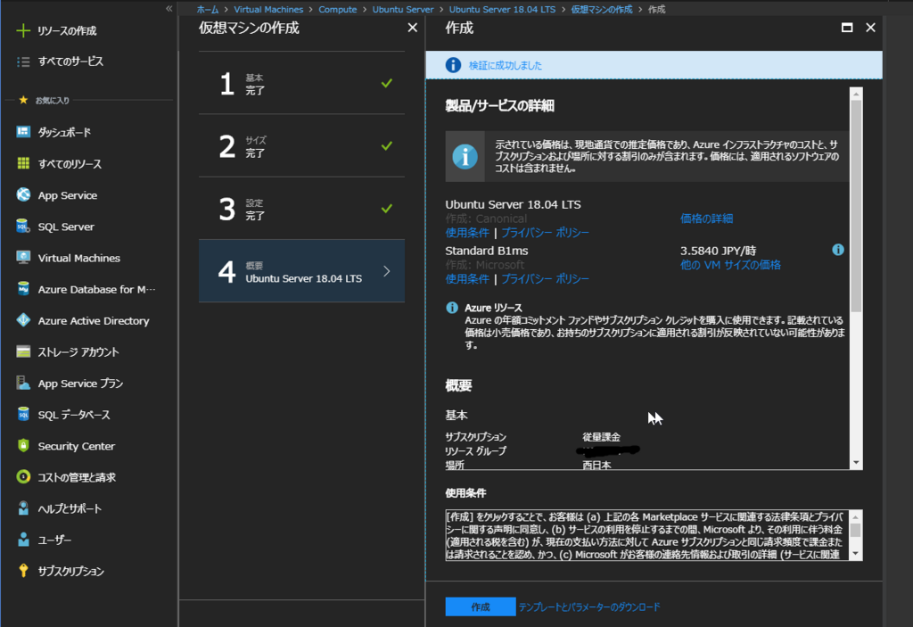Viewport: 913px width, 627px height.
Task: Click Ubuntu Server breadcrumb link
Action: click(x=403, y=9)
